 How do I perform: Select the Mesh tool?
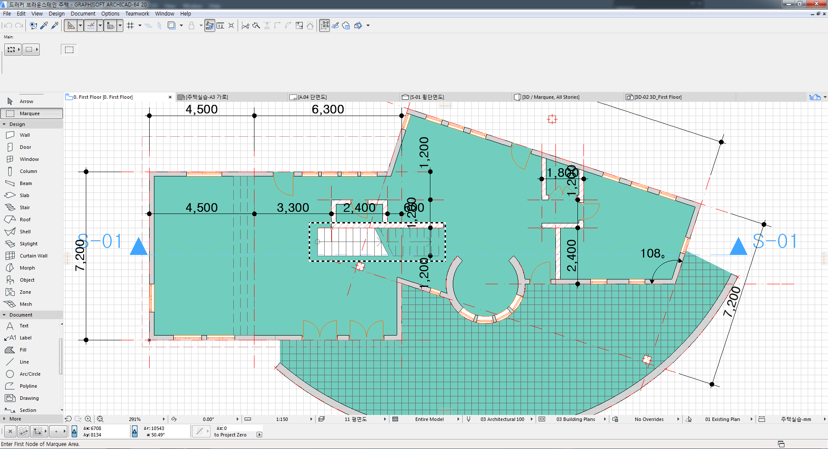tap(31, 304)
